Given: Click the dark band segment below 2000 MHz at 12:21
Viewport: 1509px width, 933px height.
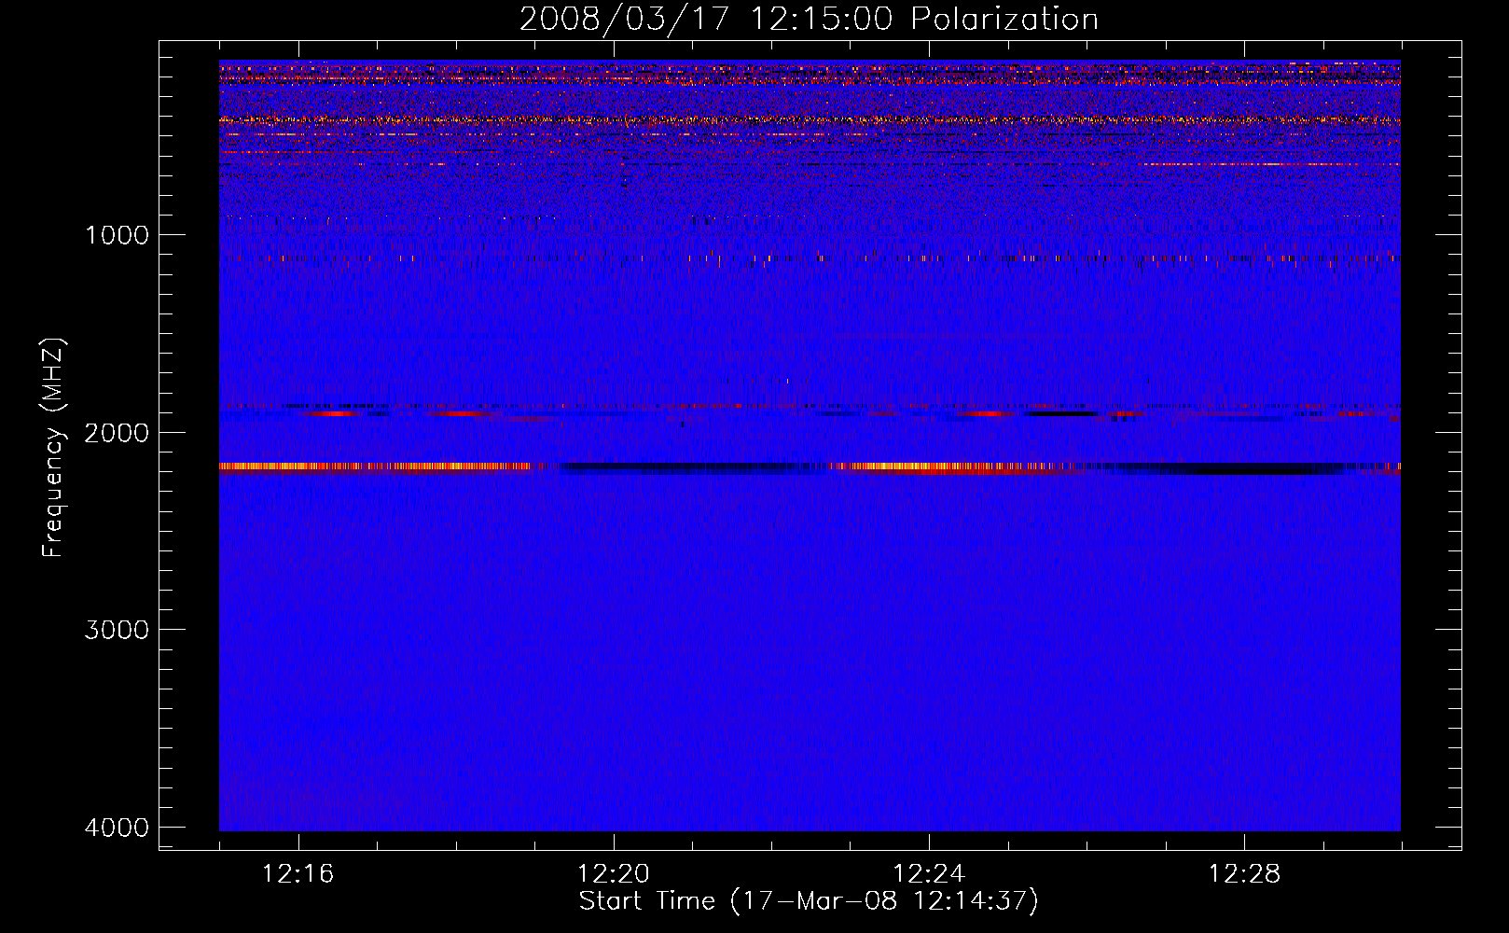Looking at the screenshot, I should click(x=692, y=466).
